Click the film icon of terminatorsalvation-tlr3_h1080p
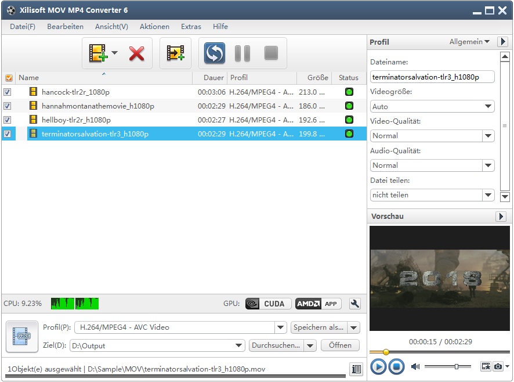The width and height of the screenshot is (514, 382). coord(33,134)
